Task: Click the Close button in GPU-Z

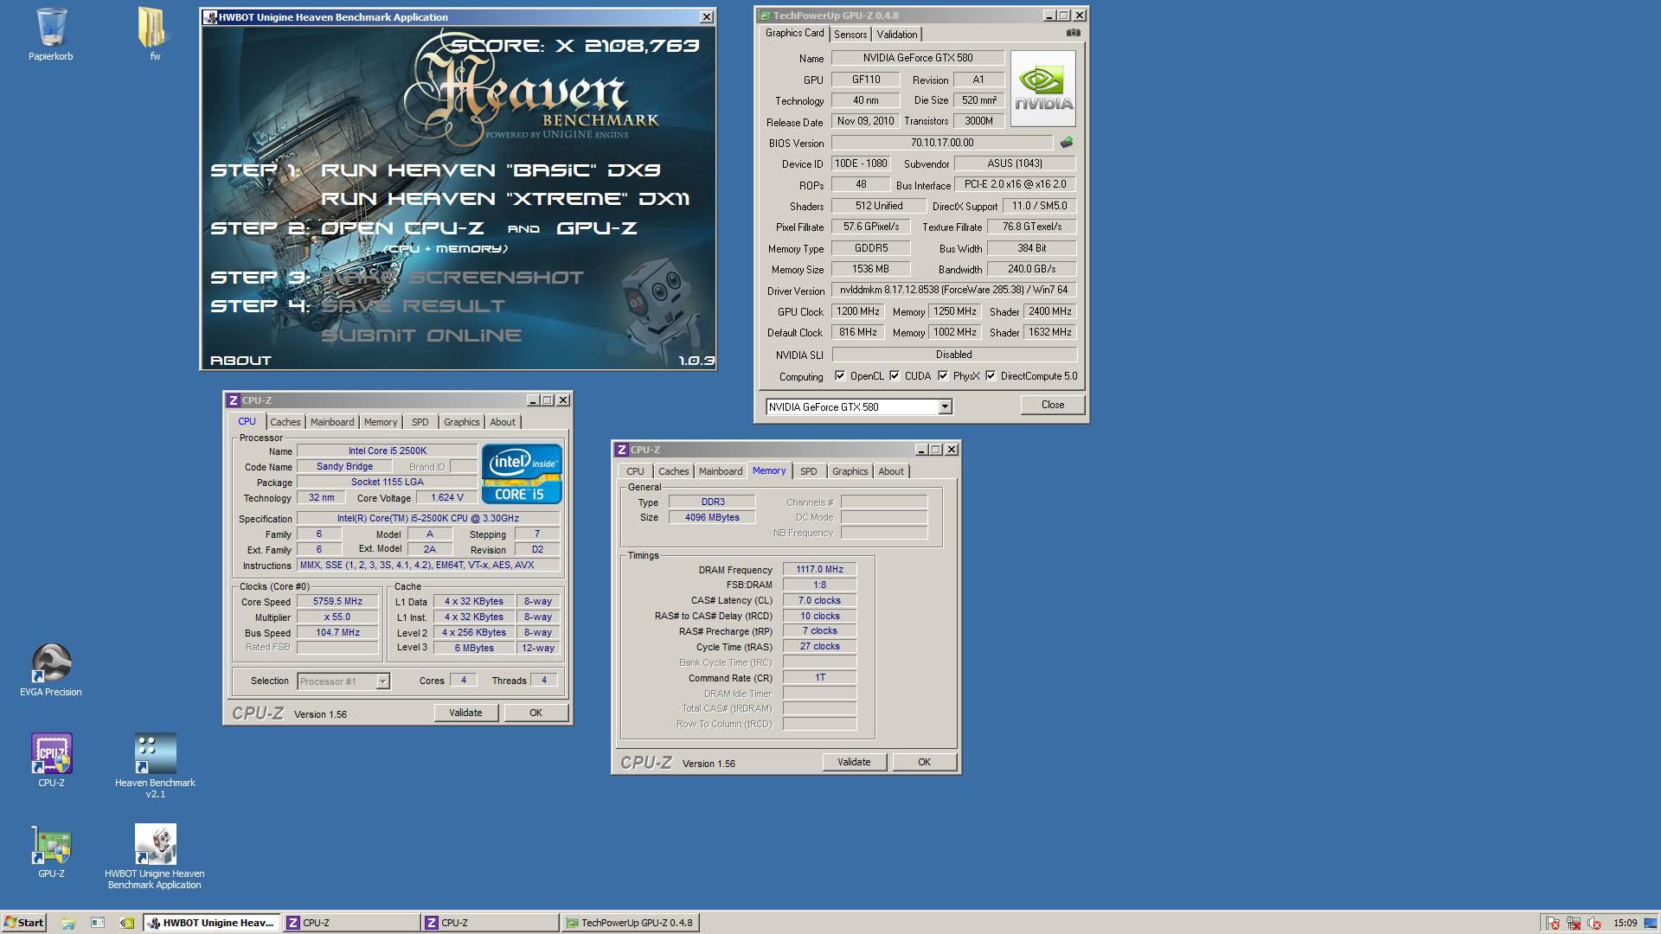Action: pyautogui.click(x=1052, y=405)
